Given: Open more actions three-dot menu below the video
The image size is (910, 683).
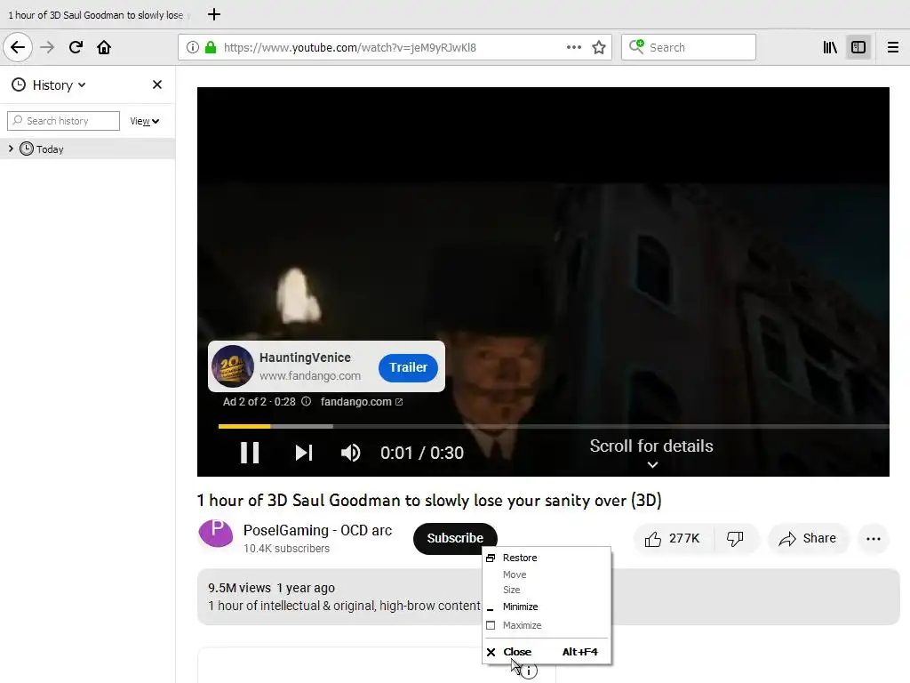Looking at the screenshot, I should click(x=874, y=538).
